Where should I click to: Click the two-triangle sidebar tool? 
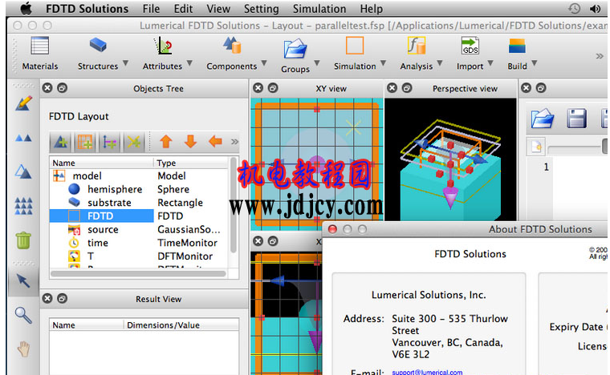tap(23, 138)
